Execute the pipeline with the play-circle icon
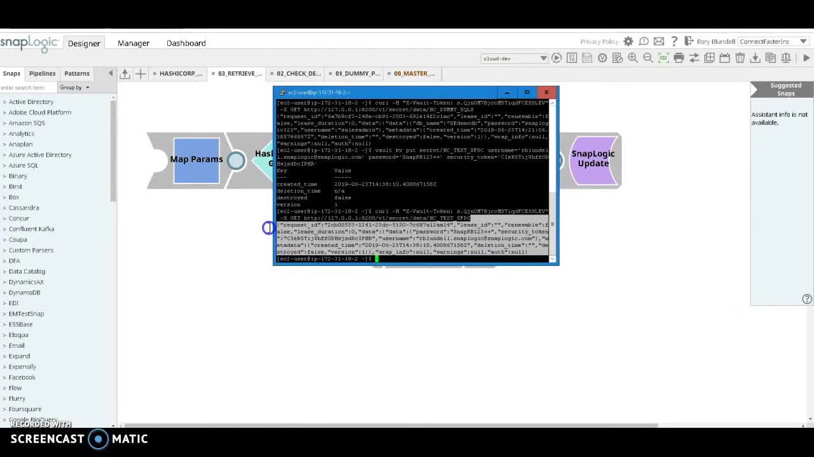Screen dimensions: 814x457 pyautogui.click(x=556, y=58)
